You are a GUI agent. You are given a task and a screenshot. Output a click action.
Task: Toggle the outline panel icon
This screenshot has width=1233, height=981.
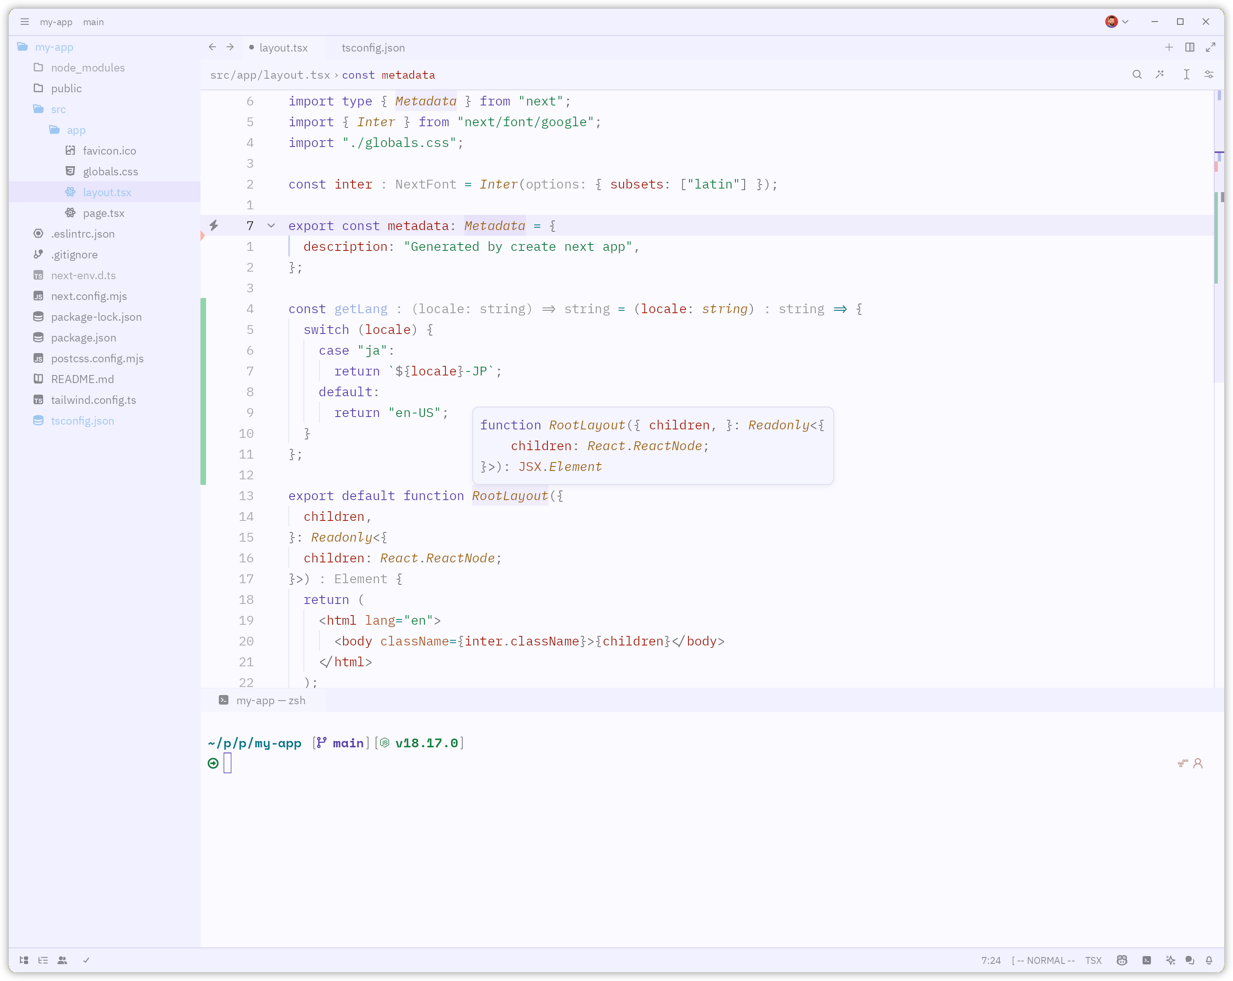tap(43, 960)
